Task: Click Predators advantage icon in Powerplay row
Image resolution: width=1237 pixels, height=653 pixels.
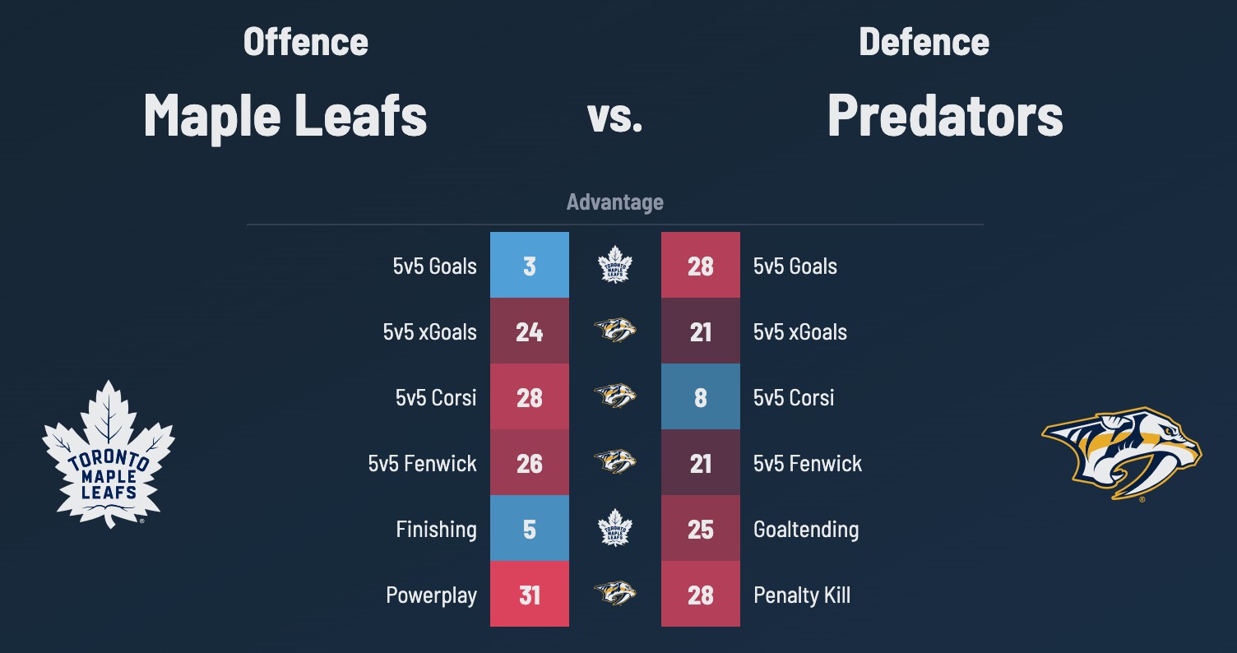Action: click(615, 594)
